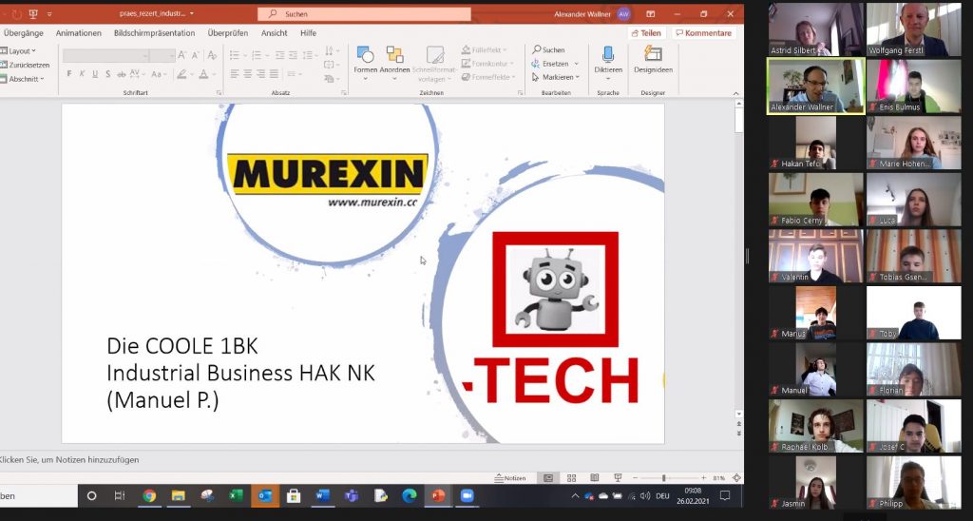The width and height of the screenshot is (973, 521).
Task: Click the Teilen share button
Action: [x=646, y=33]
